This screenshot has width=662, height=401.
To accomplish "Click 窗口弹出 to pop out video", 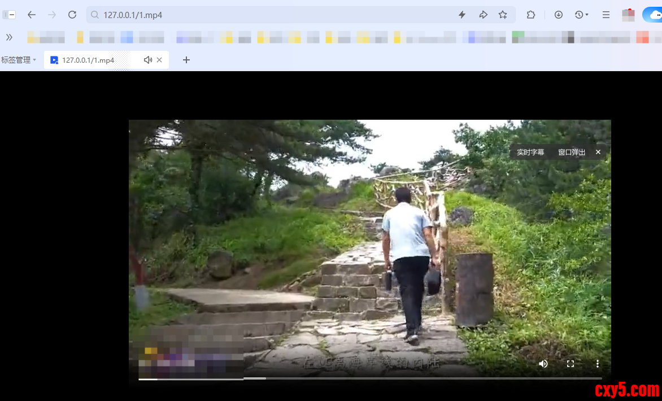I will pos(572,152).
